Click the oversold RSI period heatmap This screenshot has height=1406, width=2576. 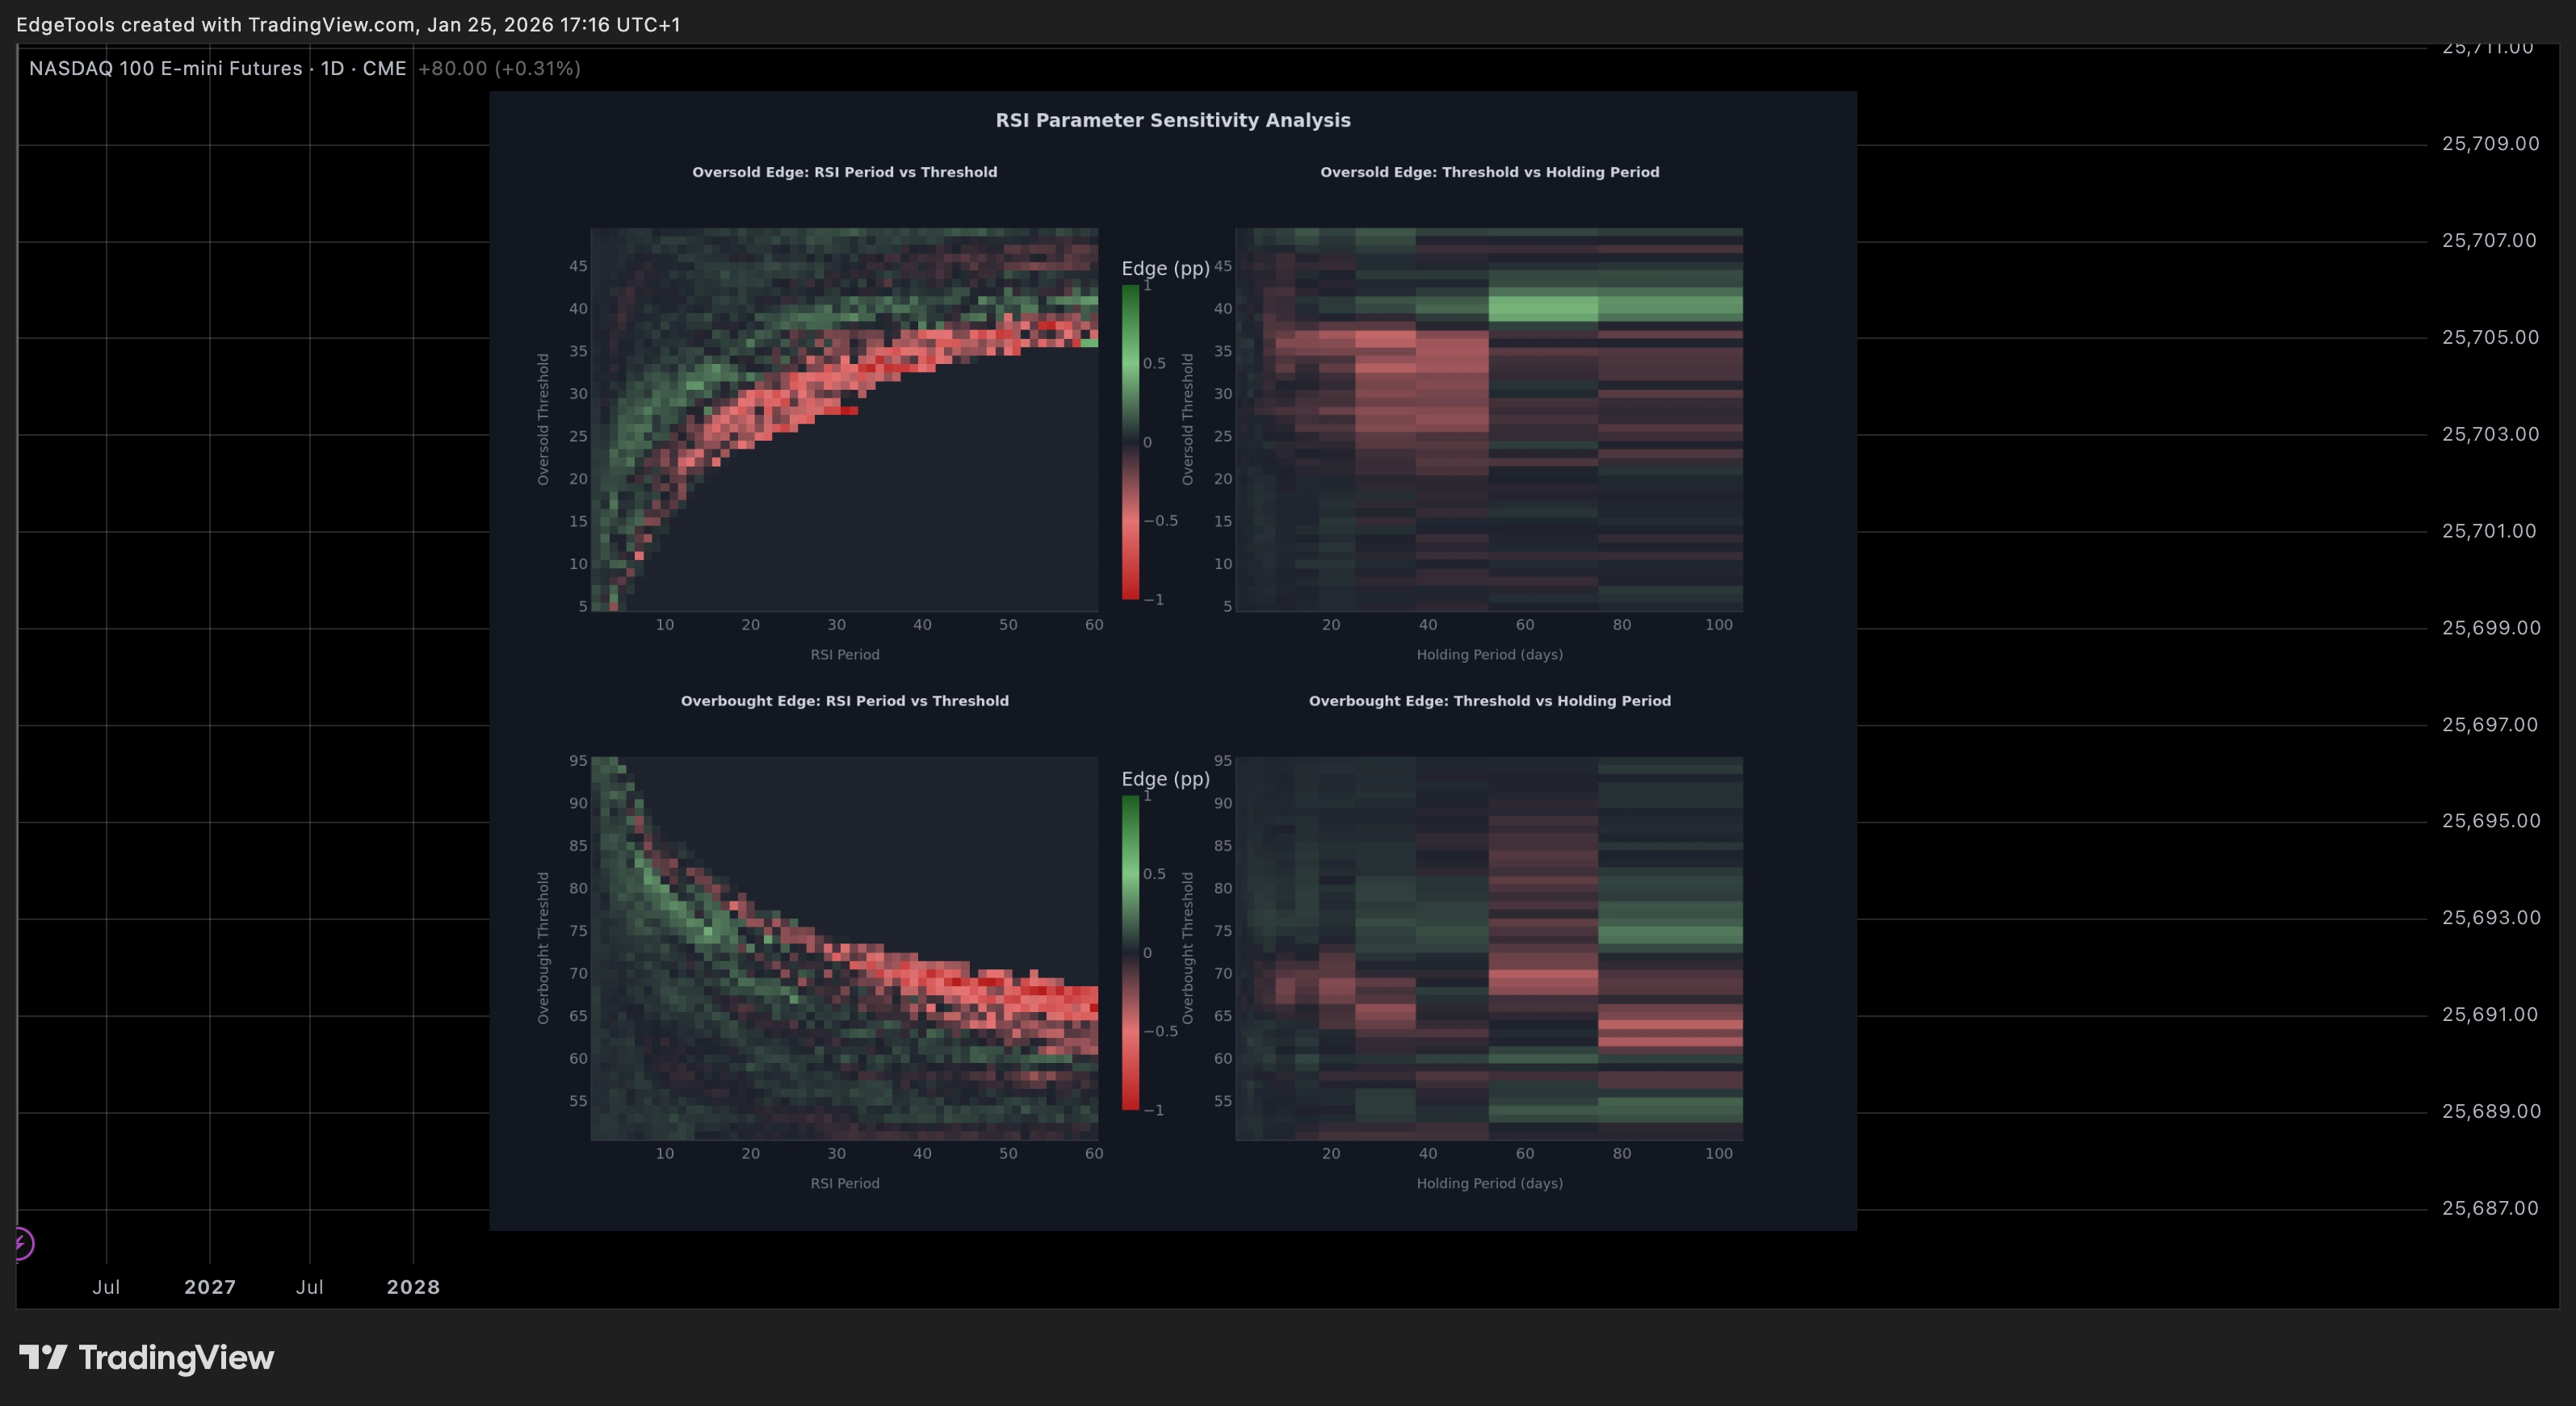(845, 419)
